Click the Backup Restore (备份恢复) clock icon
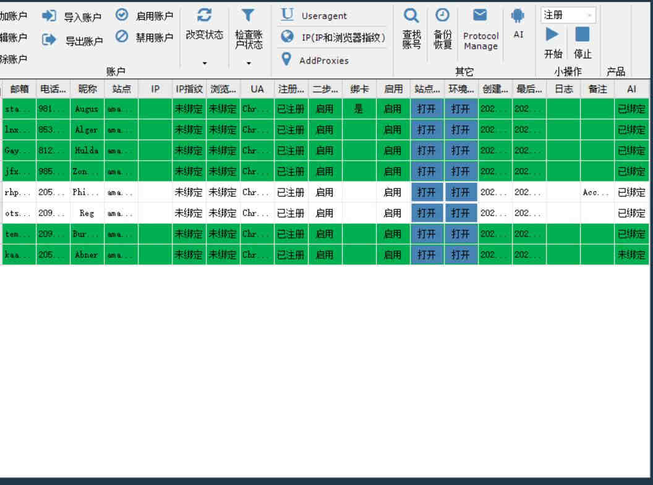 click(442, 15)
